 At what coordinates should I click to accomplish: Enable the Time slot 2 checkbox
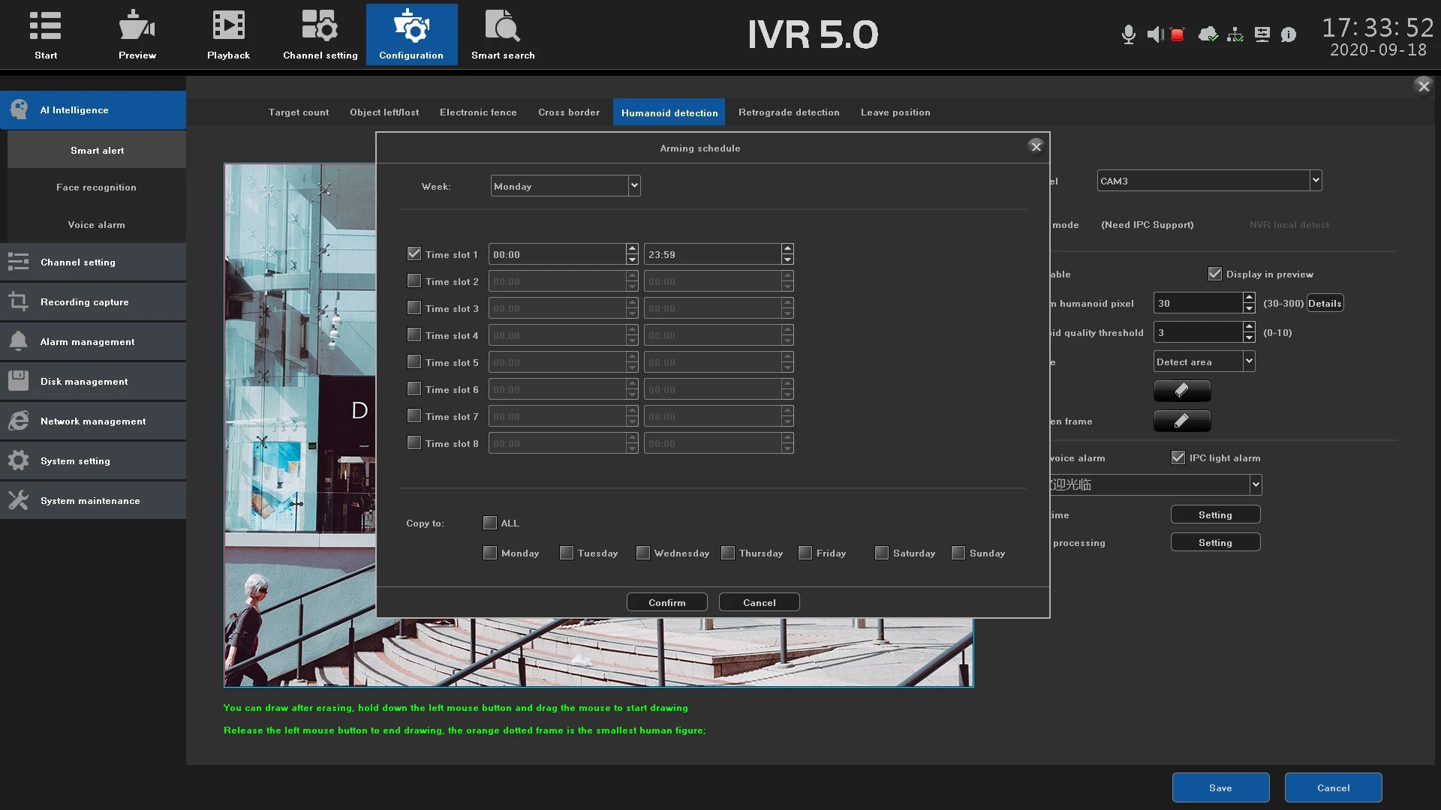[x=414, y=281]
